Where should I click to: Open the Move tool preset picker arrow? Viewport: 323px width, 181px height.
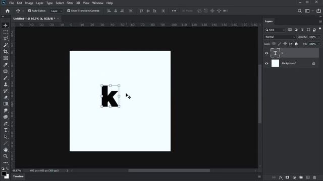click(x=23, y=11)
